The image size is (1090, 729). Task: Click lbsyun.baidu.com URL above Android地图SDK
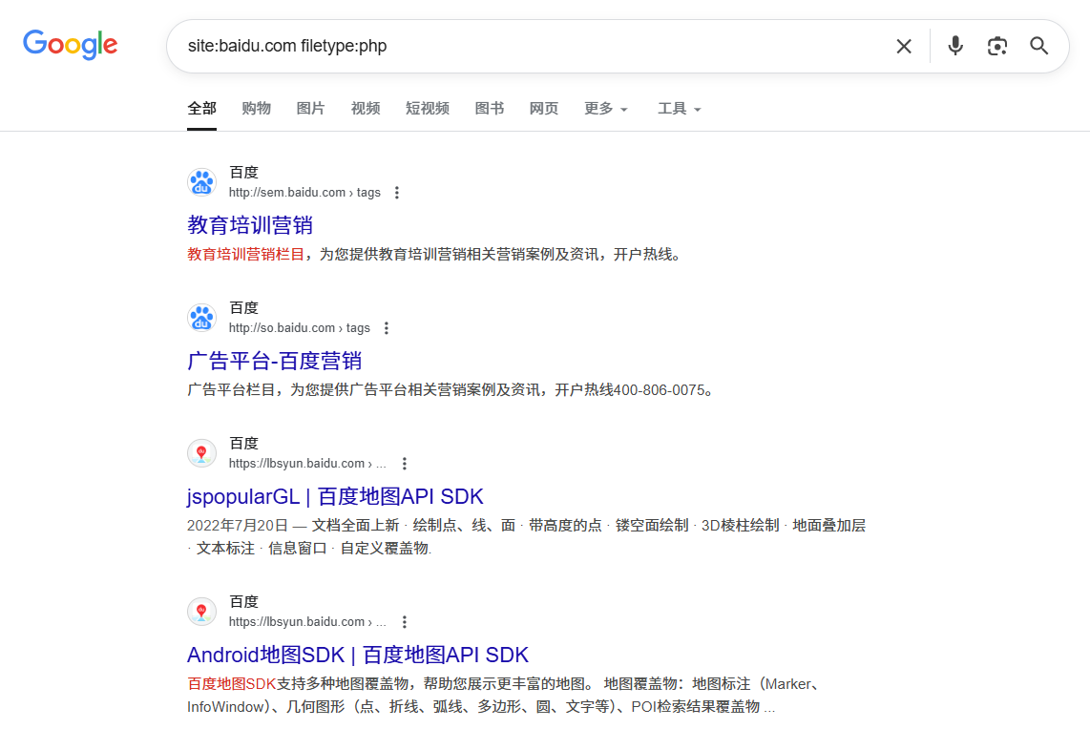coord(307,622)
